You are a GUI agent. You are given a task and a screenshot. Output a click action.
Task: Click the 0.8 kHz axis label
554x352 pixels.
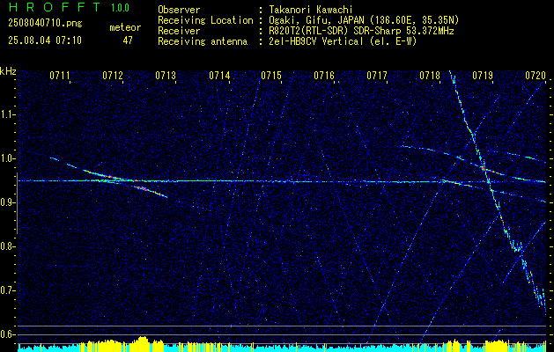click(8, 246)
